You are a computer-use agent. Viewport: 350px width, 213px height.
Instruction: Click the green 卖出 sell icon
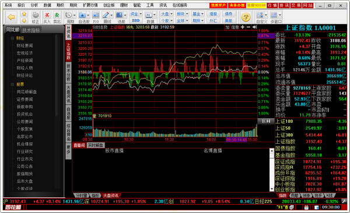(x=57, y=15)
